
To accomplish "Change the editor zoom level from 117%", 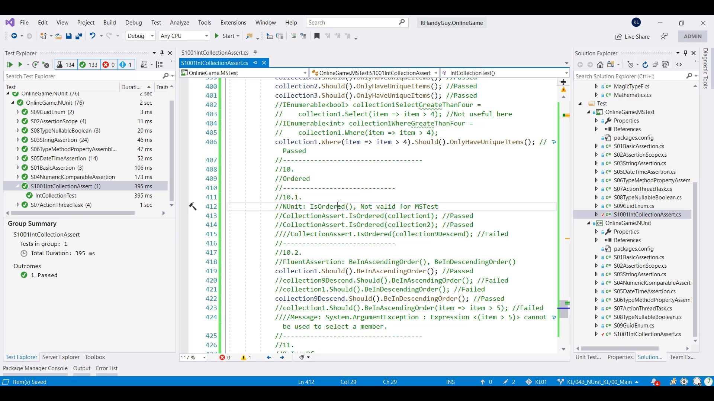I will point(193,358).
